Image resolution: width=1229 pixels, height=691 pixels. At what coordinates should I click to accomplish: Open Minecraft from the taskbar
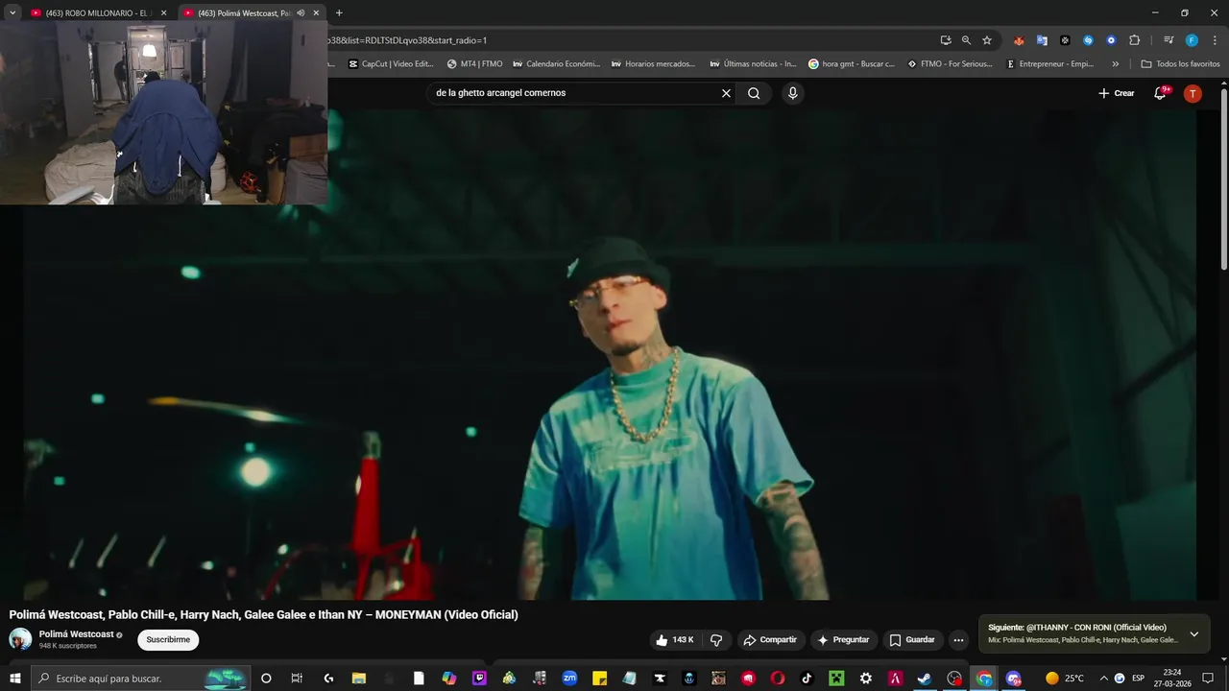click(836, 679)
